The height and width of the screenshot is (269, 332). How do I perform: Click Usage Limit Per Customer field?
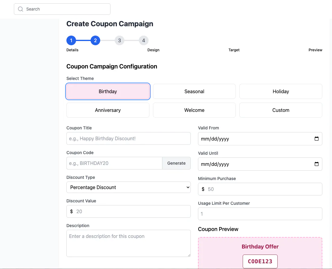(260, 214)
